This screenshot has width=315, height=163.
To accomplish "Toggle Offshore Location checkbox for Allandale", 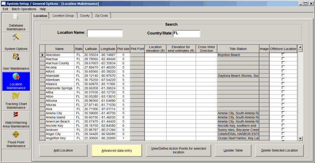I will pyautogui.click(x=283, y=76).
